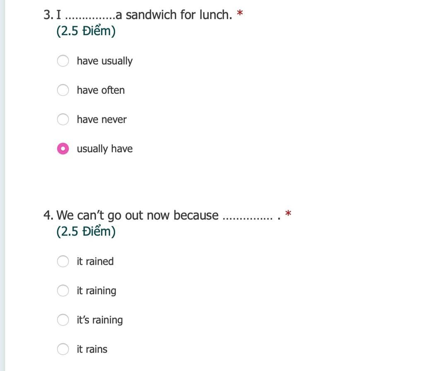Select the 'it rained' radio button
The image size is (424, 371).
click(63, 261)
